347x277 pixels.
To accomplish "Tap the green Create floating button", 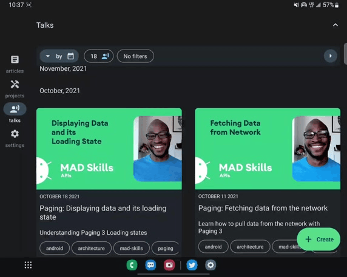I will point(318,240).
